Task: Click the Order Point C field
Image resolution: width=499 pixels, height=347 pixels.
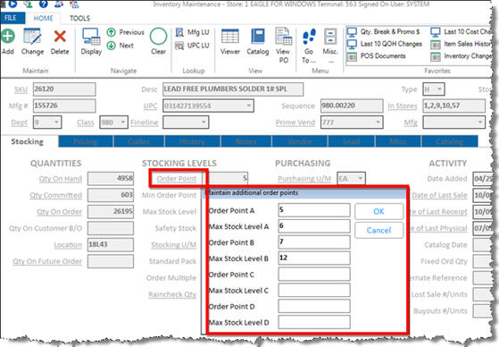Action: [314, 275]
